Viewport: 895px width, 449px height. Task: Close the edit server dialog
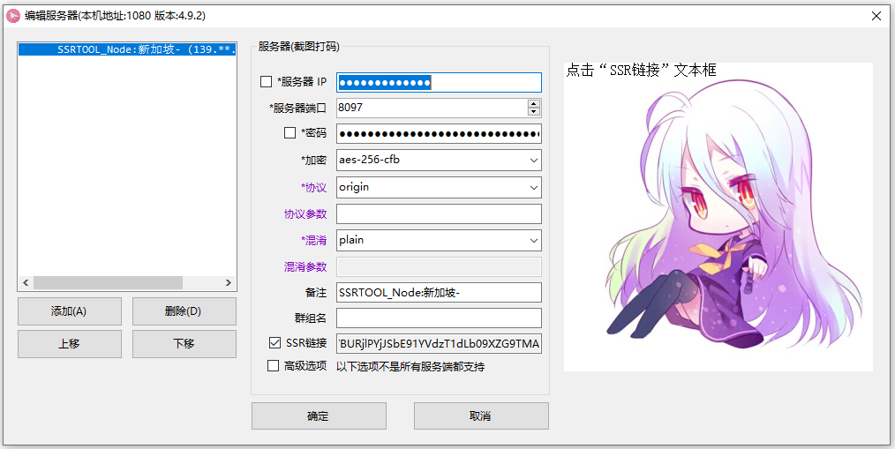click(876, 16)
